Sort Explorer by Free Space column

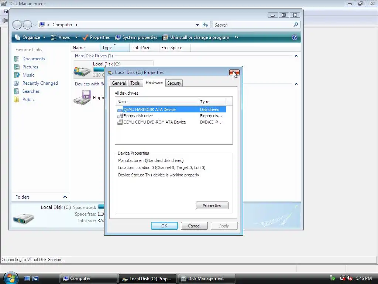point(175,48)
